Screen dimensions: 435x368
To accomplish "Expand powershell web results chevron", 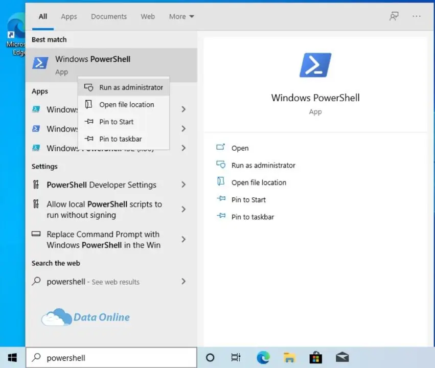I will [184, 282].
